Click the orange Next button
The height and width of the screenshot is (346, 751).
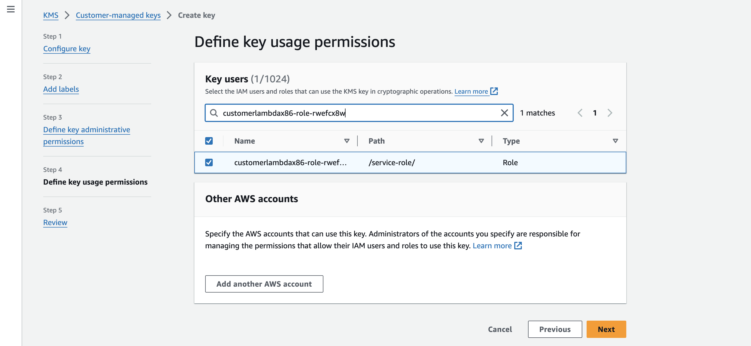tap(606, 329)
